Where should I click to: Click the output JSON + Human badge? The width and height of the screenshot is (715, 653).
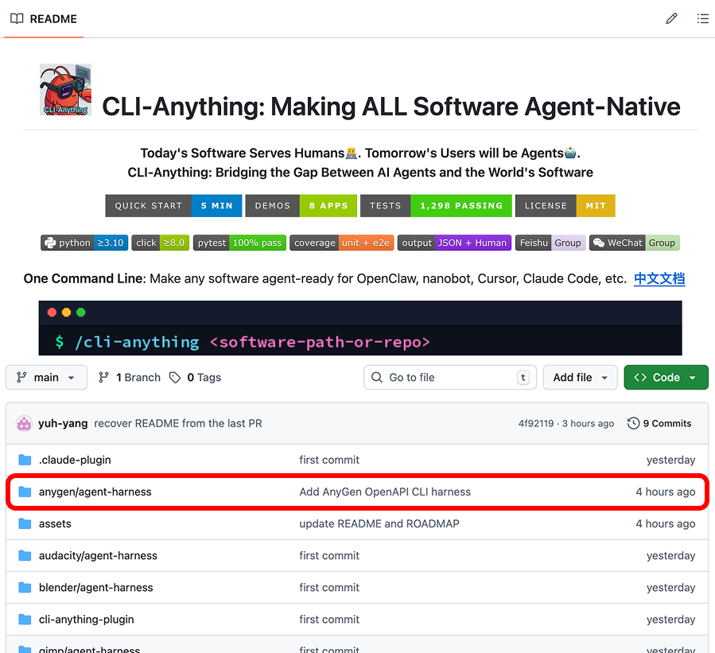(454, 243)
